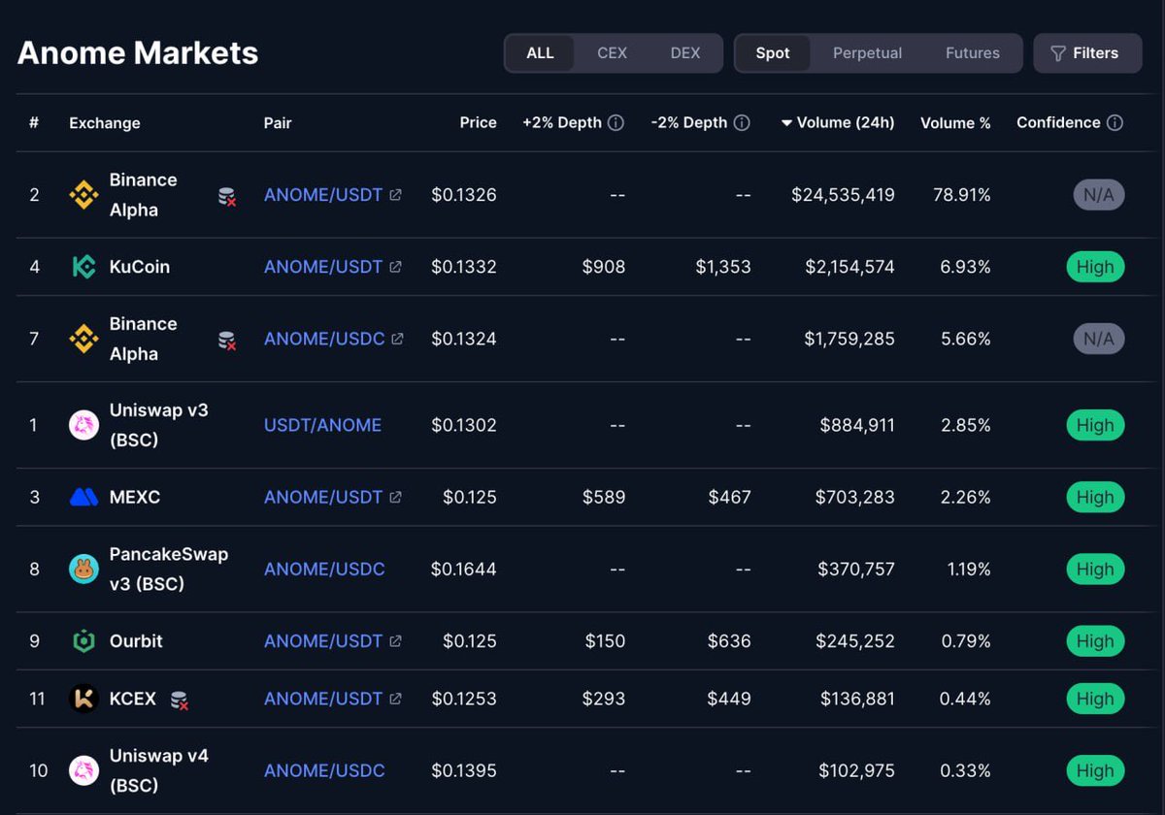Screen dimensions: 1165x815
Task: Click external link icon for Ourbit ANOME/USDT
Action: 395,641
